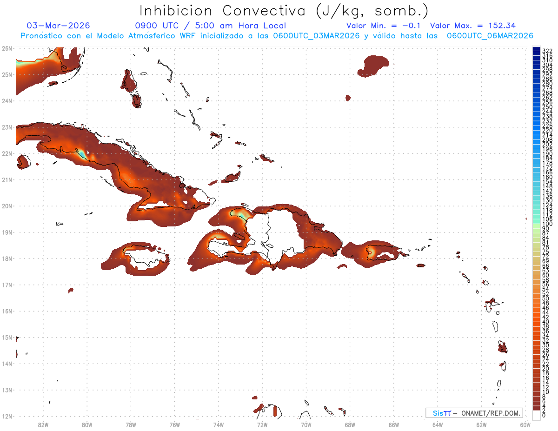Select the date label '03-Mar-2026'
Image resolution: width=558 pixels, height=431 pixels.
tap(58, 26)
